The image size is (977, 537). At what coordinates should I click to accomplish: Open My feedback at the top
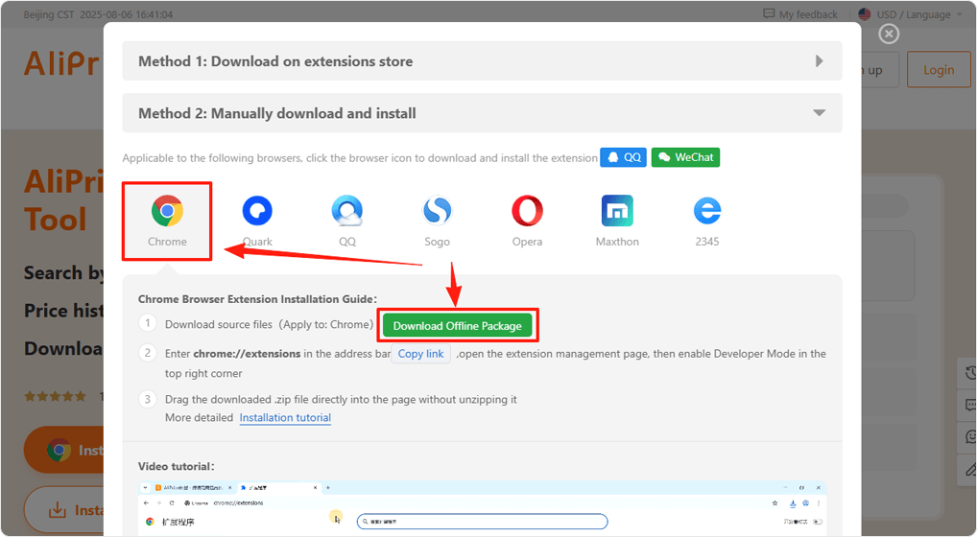pyautogui.click(x=799, y=14)
